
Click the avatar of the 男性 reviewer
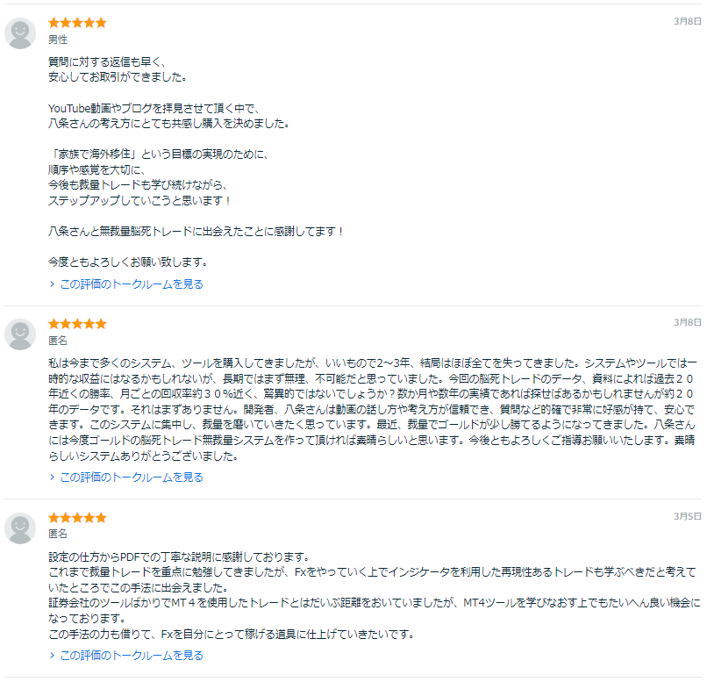(x=20, y=33)
